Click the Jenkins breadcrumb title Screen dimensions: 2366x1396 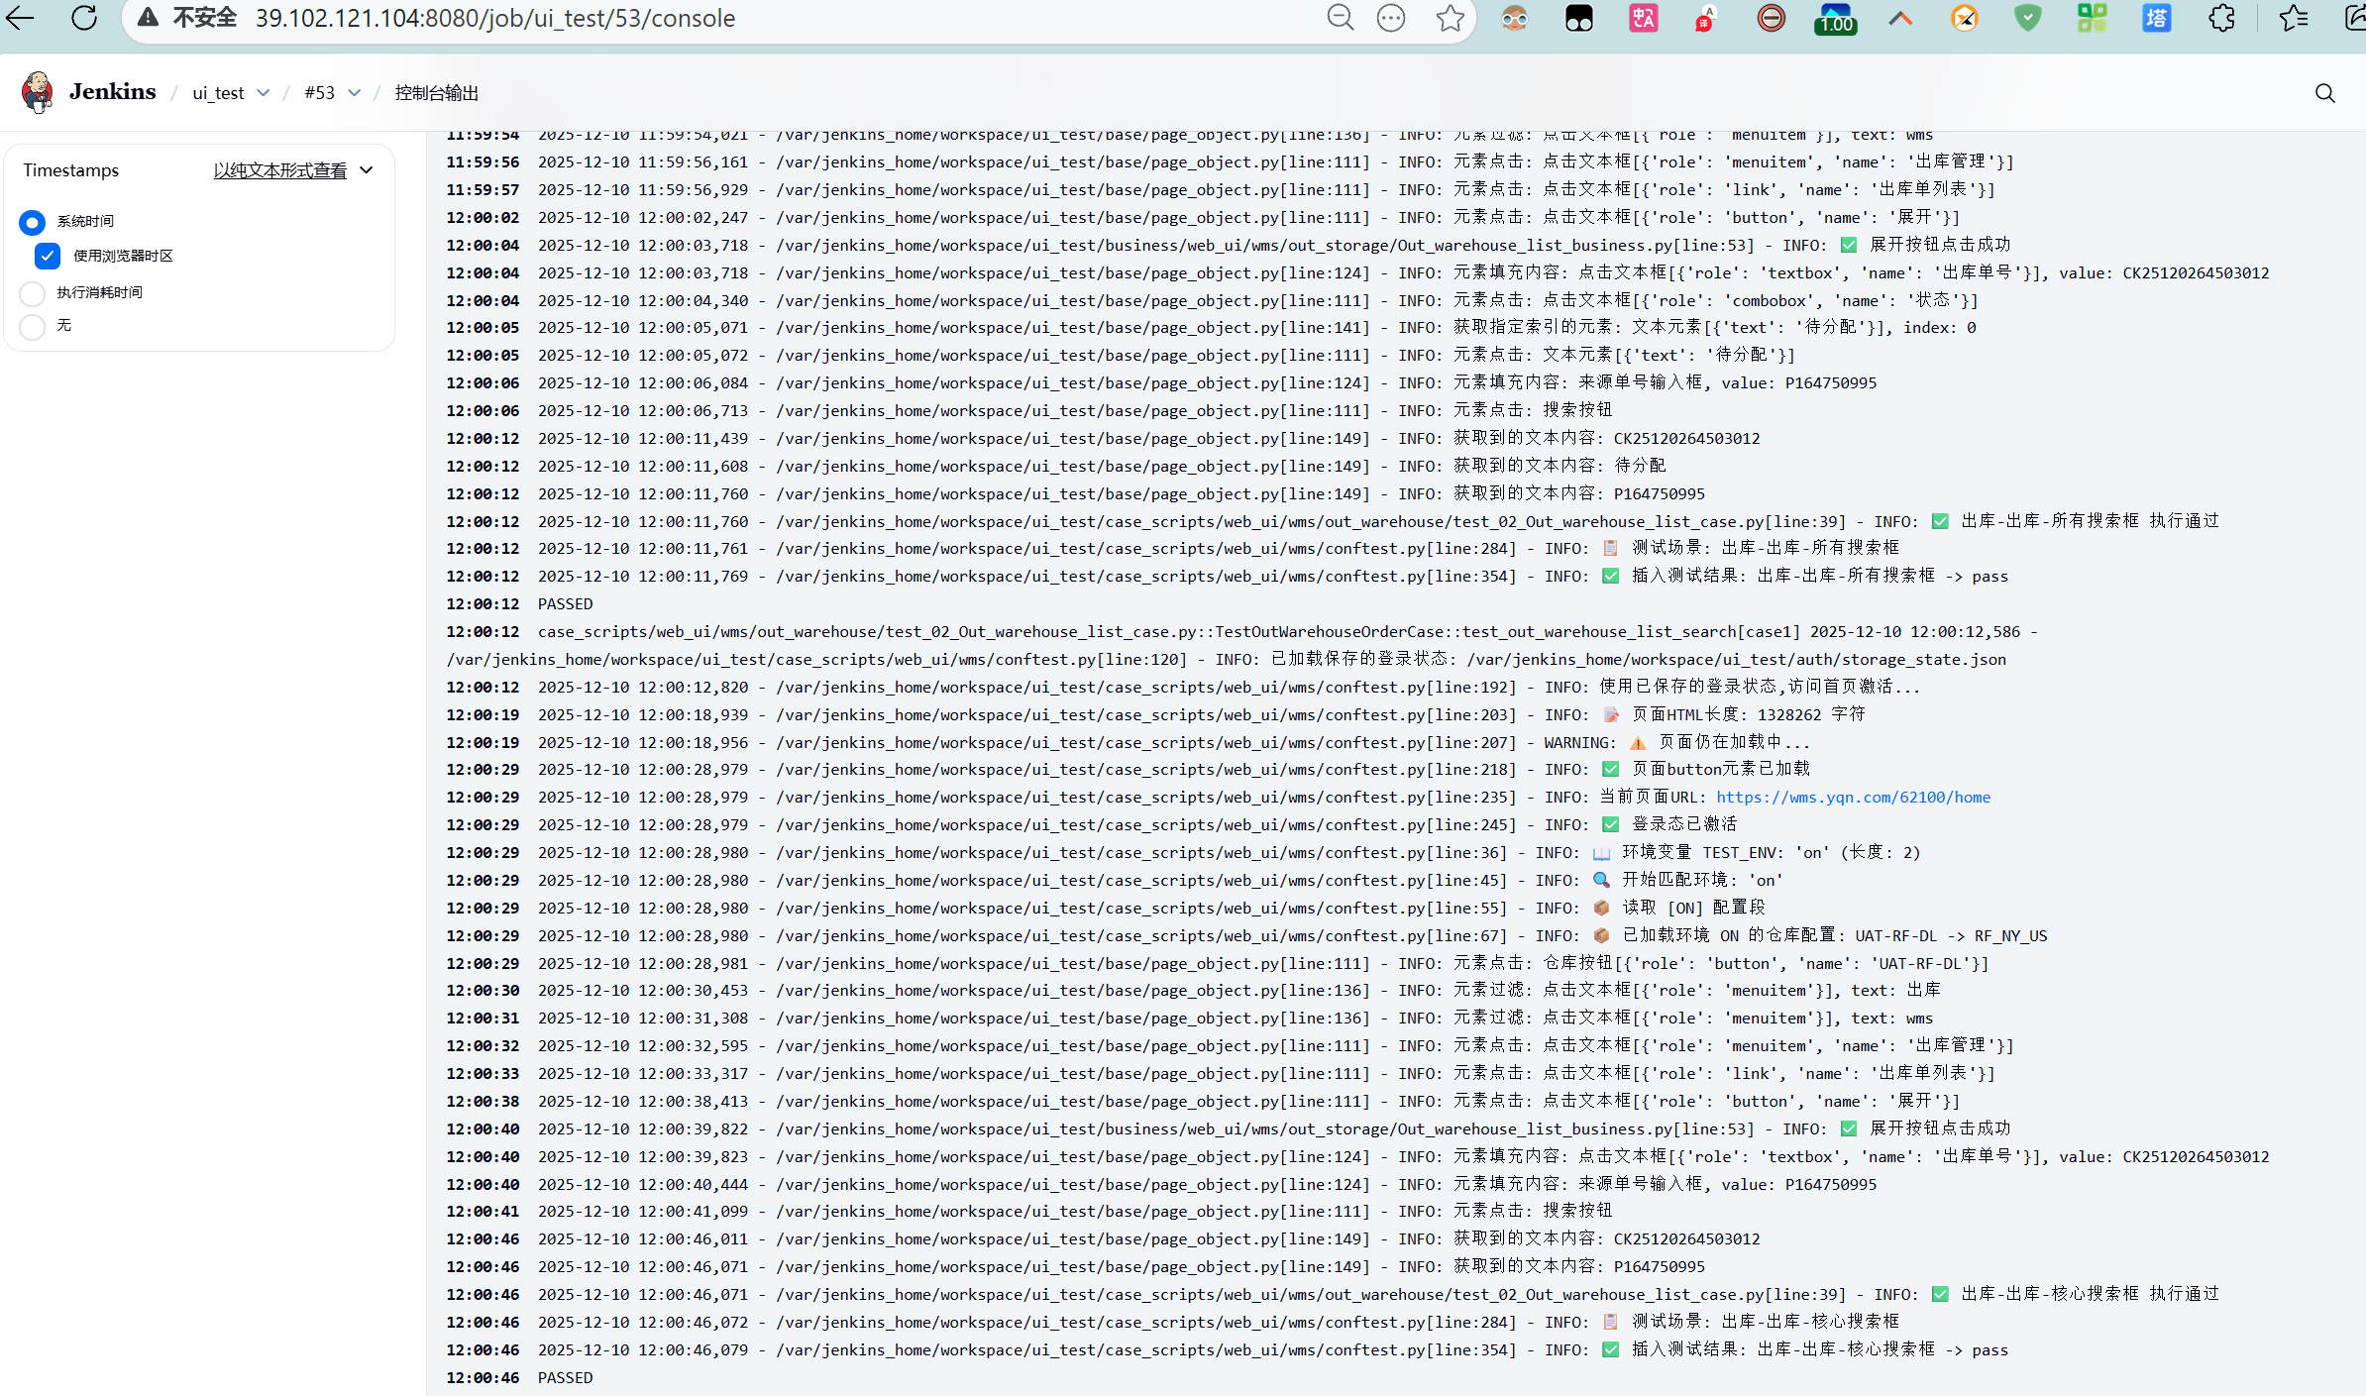coord(113,92)
